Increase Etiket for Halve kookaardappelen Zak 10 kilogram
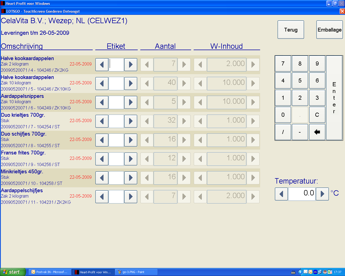The width and height of the screenshot is (345, 276). [x=131, y=84]
